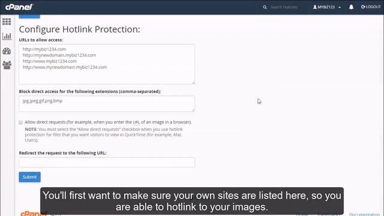
Task: Click the extensions textarea resize handle
Action: click(x=193, y=110)
